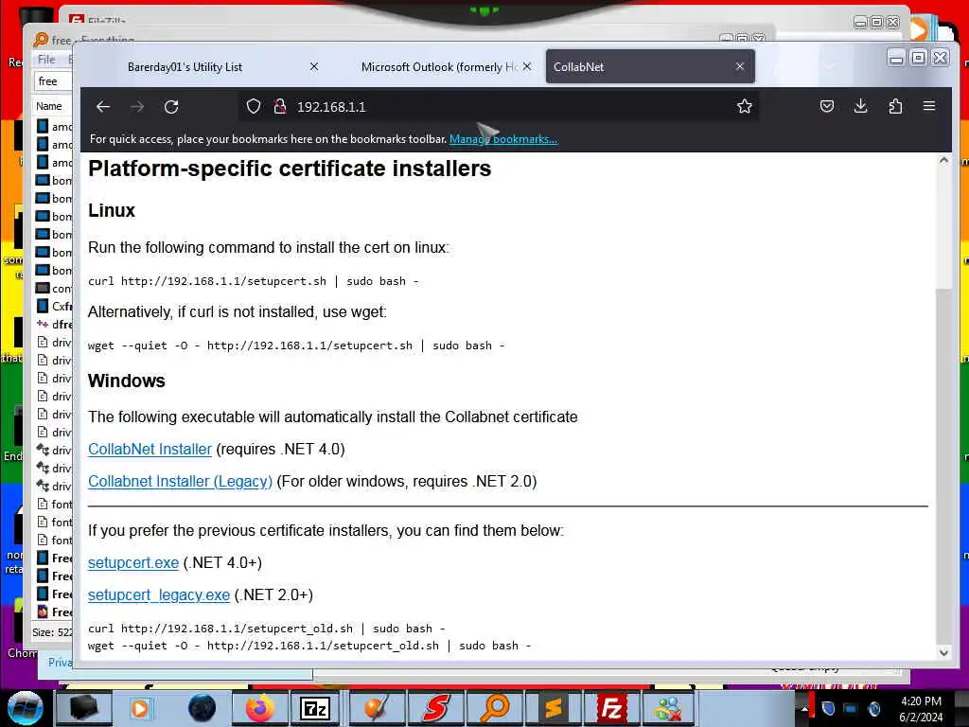Open the Pocket save icon
The height and width of the screenshot is (727, 969).
point(827,106)
